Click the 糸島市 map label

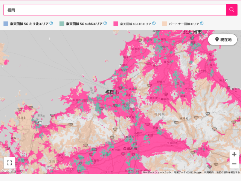(x=76, y=100)
